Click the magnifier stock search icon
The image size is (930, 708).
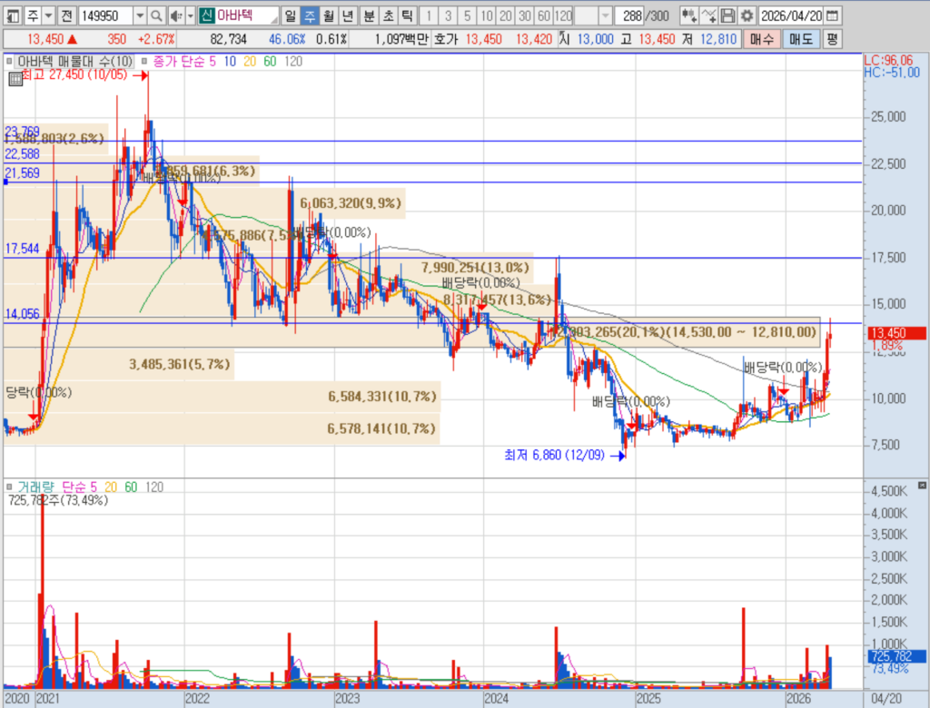tap(156, 15)
